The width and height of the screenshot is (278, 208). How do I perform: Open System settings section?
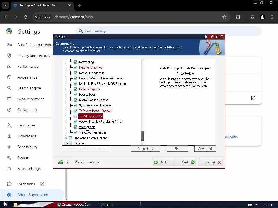point(23,158)
